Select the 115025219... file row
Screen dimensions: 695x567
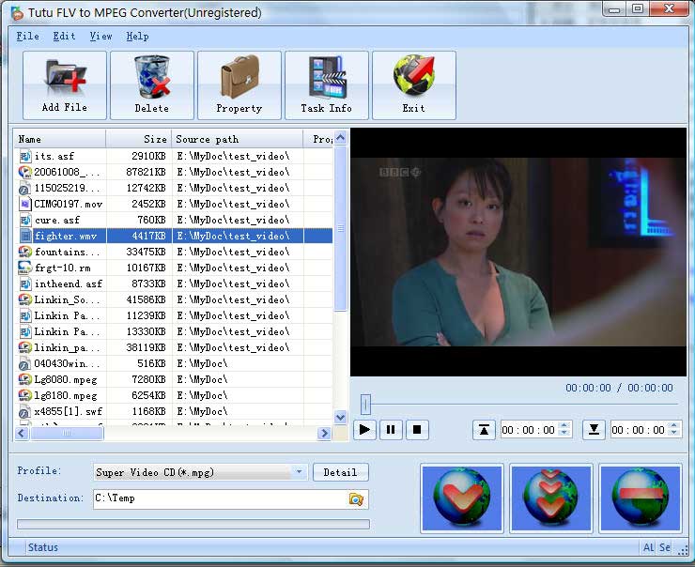pyautogui.click(x=174, y=188)
